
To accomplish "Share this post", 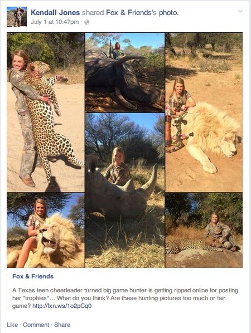I will [62, 325].
